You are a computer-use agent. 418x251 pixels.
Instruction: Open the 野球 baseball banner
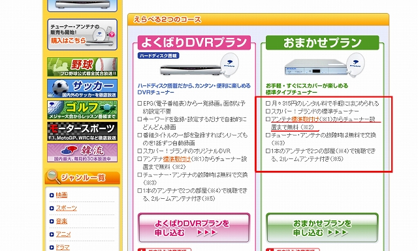click(82, 66)
